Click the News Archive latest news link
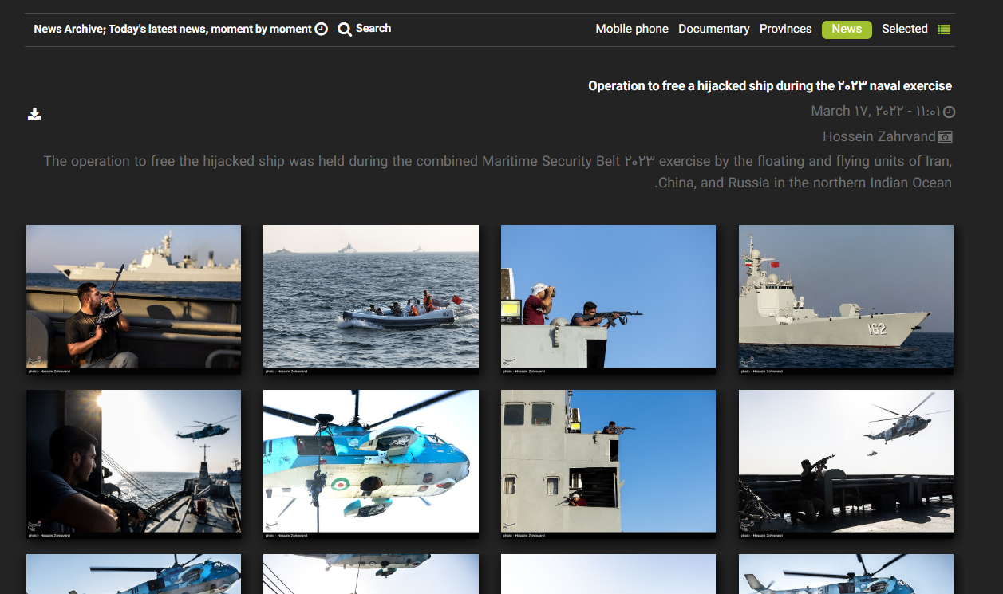Viewport: 1003px width, 594px height. [172, 29]
